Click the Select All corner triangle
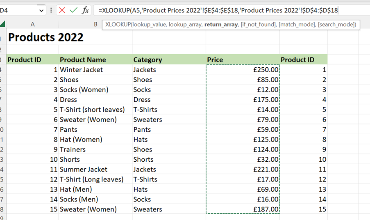 (2, 24)
